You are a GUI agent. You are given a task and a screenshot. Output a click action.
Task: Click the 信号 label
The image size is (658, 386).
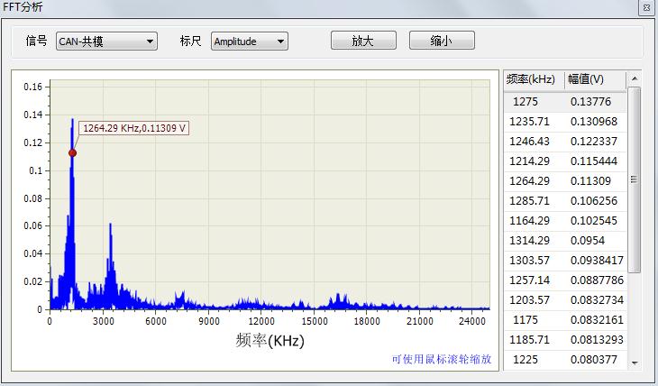37,41
